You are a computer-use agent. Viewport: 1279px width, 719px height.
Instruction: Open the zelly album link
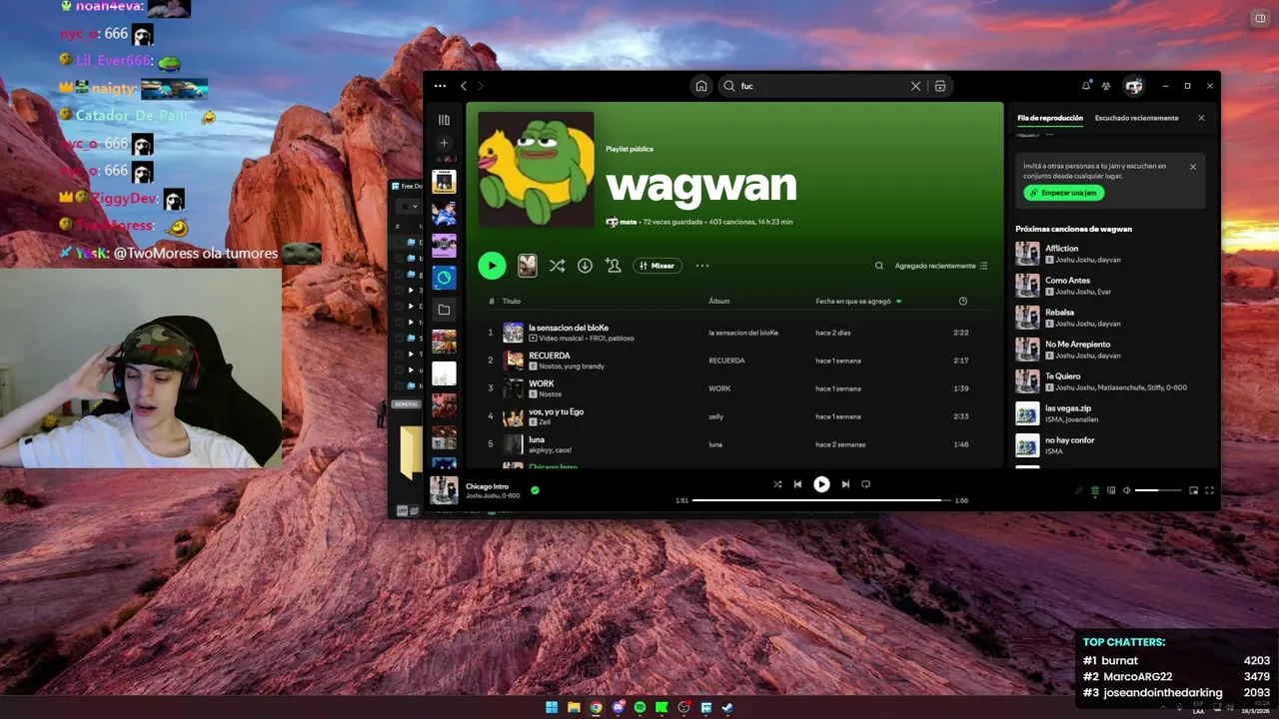pyautogui.click(x=715, y=416)
